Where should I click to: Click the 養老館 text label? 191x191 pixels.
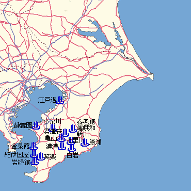86,122
